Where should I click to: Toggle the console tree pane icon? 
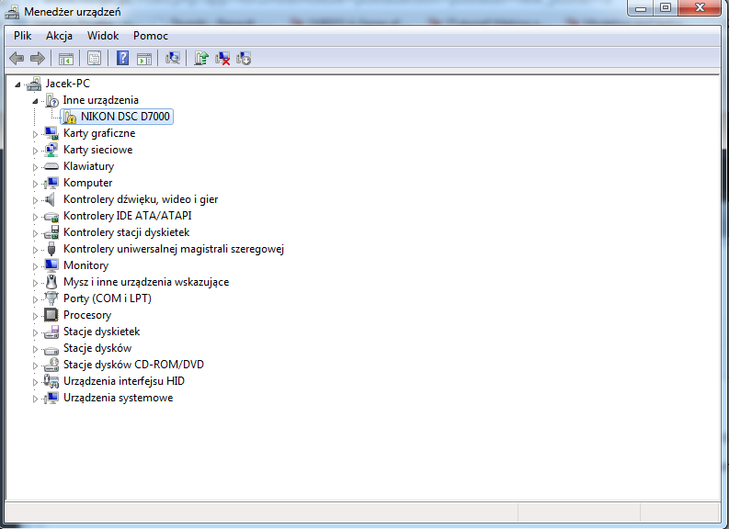click(66, 59)
